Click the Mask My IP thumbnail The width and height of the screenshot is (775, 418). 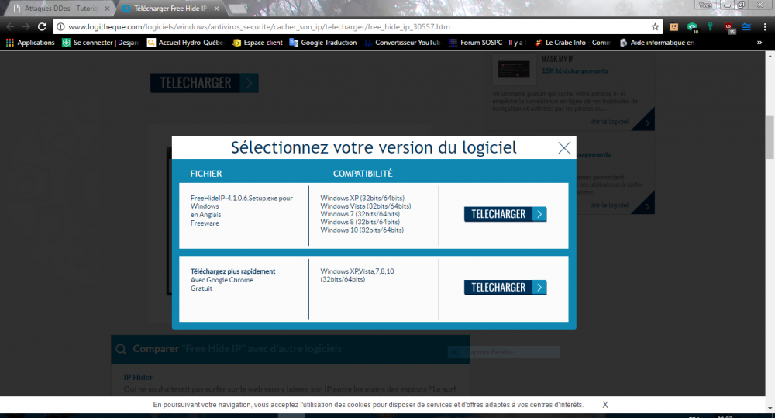tap(514, 69)
